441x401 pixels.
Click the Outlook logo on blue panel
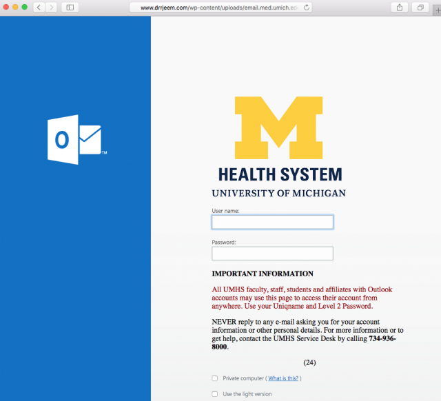[77, 139]
